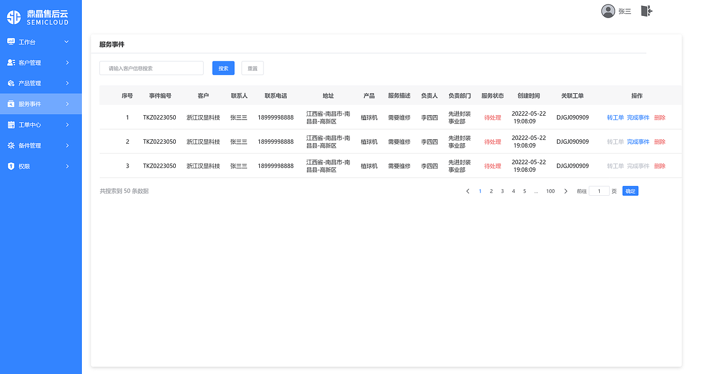Expand the 权限 chevron
The height and width of the screenshot is (374, 703).
click(x=68, y=166)
